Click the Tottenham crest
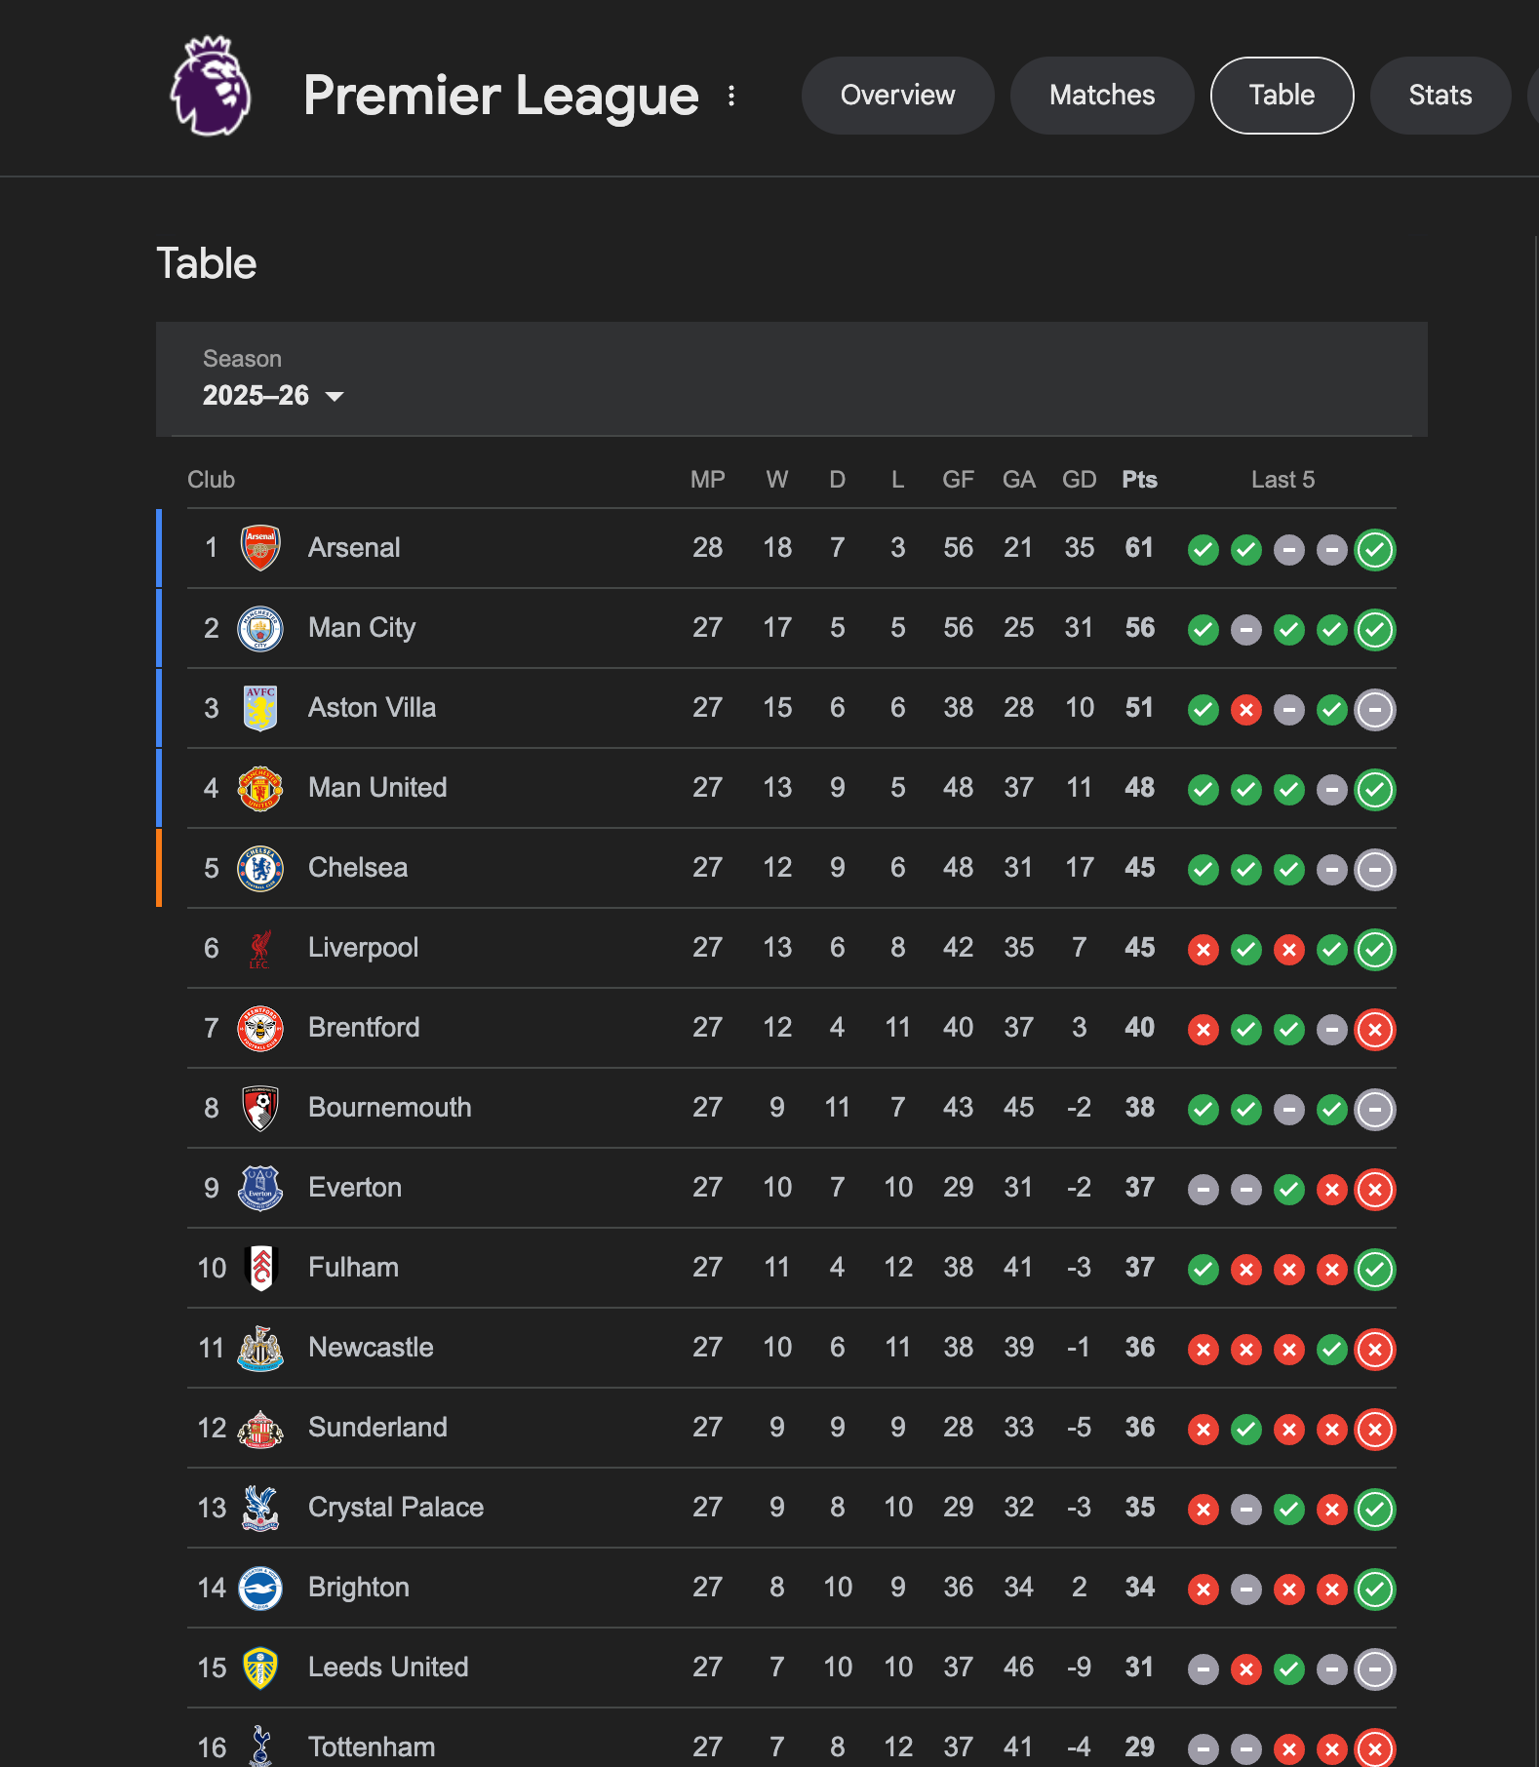Image resolution: width=1539 pixels, height=1767 pixels. pyautogui.click(x=260, y=1747)
